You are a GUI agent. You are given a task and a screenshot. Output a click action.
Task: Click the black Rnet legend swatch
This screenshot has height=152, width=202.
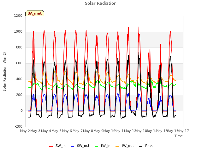point(141,146)
